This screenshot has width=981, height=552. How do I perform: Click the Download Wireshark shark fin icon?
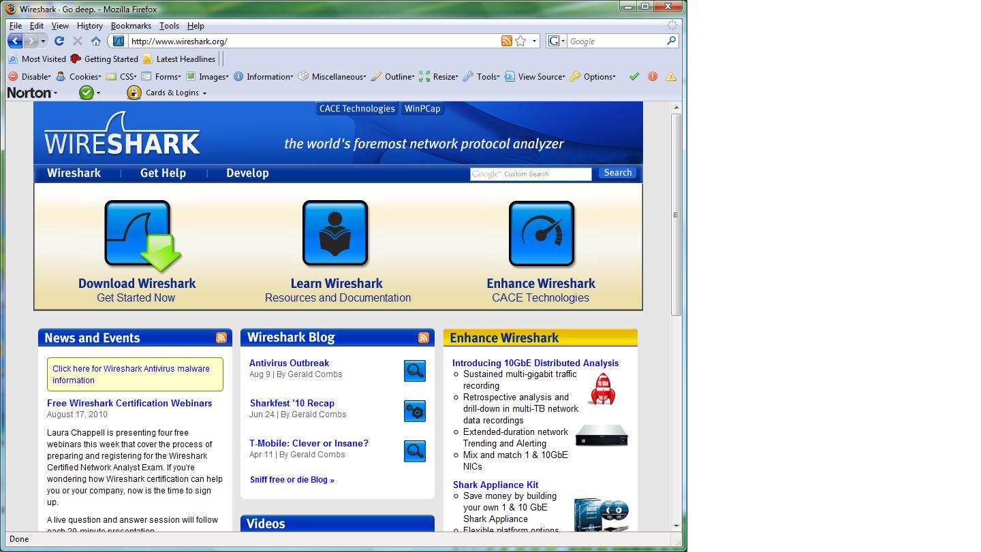(x=142, y=236)
